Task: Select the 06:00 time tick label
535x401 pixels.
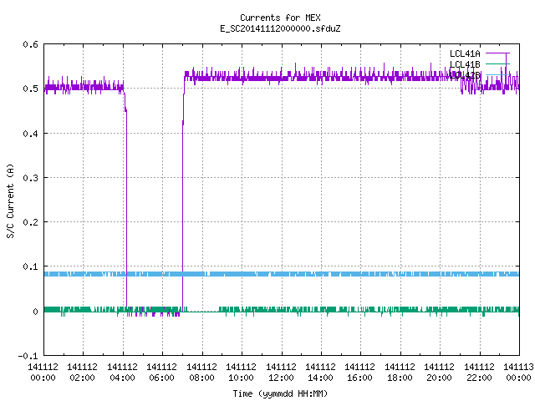Action: tap(161, 378)
